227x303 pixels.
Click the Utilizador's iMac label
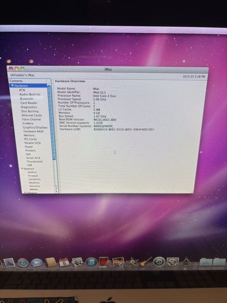(22, 75)
